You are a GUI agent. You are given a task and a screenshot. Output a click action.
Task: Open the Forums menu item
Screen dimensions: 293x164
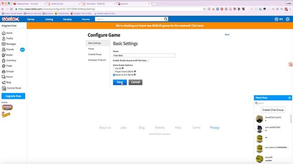86,19
